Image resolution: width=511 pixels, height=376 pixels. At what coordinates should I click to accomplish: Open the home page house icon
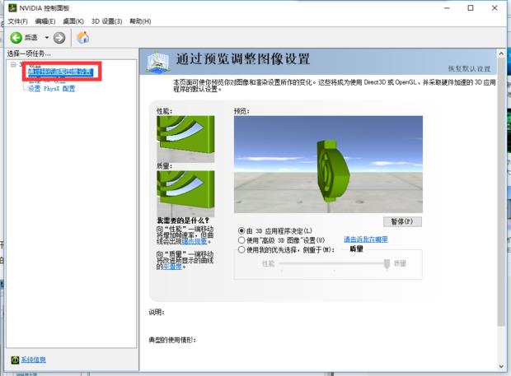click(x=82, y=38)
